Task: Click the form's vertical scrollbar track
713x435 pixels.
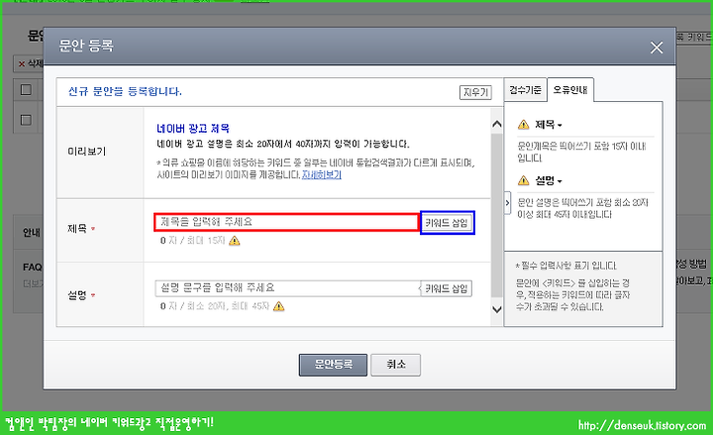Action: pyautogui.click(x=496, y=217)
